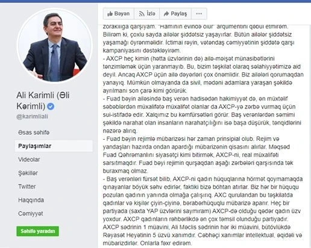
Task: Click the Ali Karimli page name
Action: pos(43,101)
